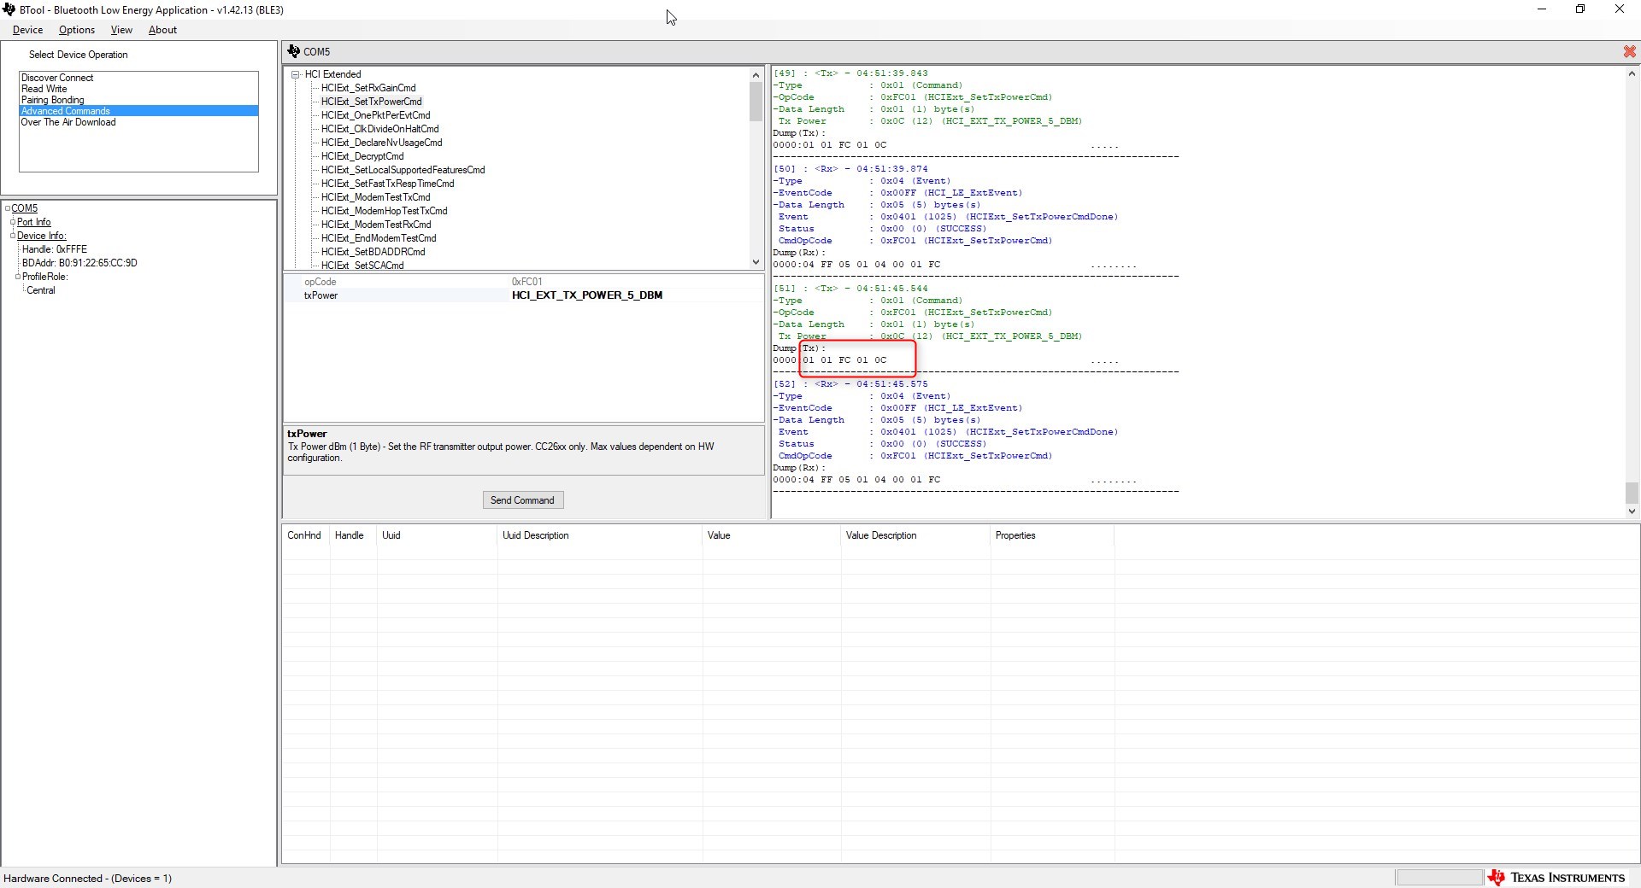Select HCIExt_EndModemTestCmd command

(379, 238)
